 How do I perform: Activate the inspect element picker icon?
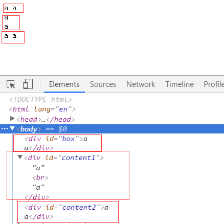(11, 84)
